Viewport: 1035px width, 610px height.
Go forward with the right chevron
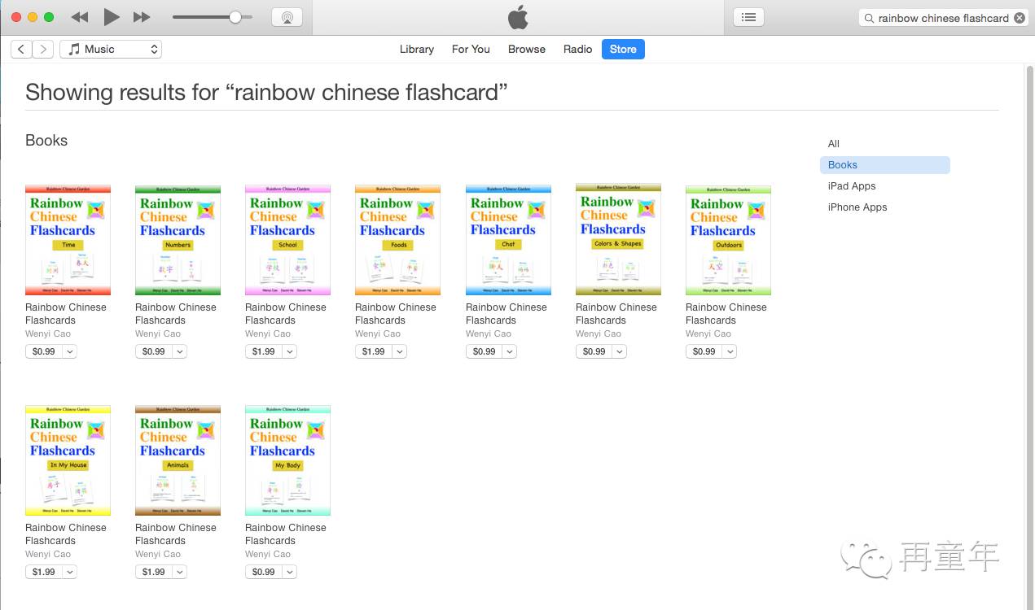(43, 50)
